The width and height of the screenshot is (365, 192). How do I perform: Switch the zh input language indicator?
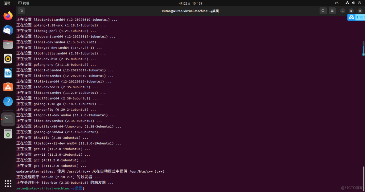tap(337, 3)
